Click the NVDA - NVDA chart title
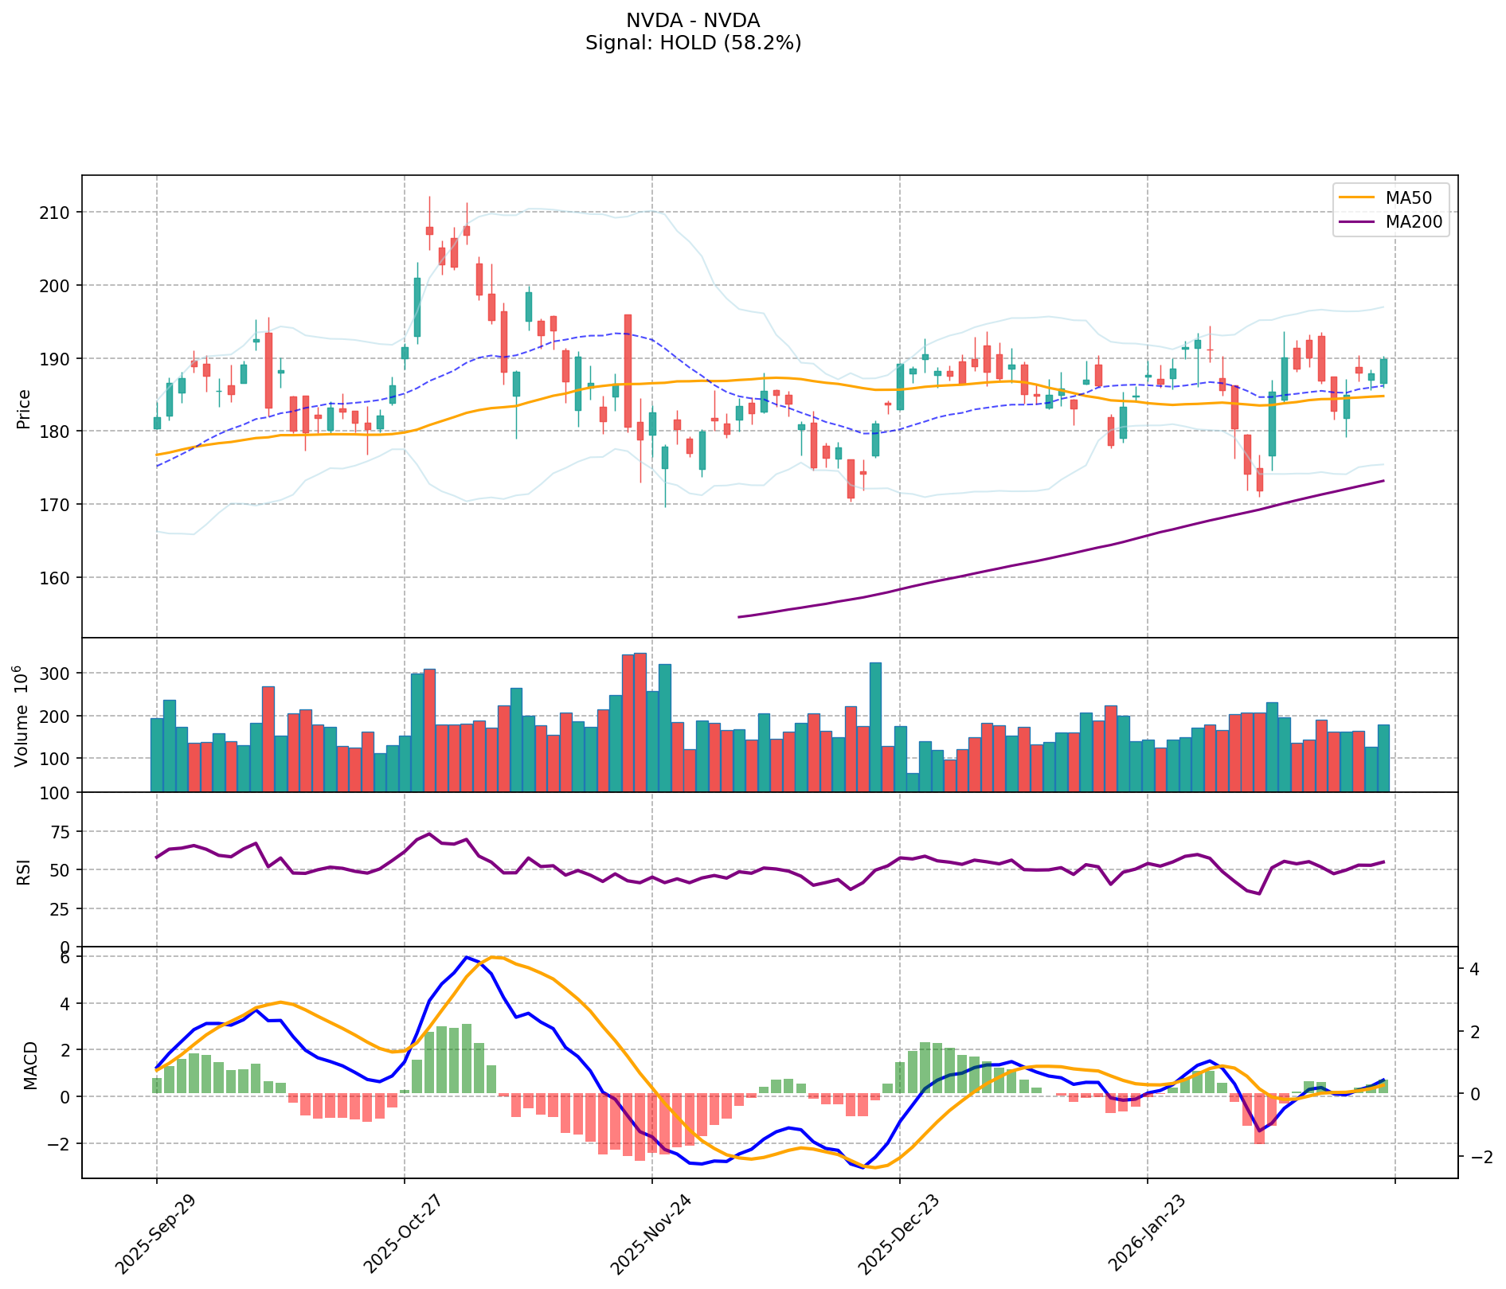The height and width of the screenshot is (1289, 1506). (x=693, y=21)
